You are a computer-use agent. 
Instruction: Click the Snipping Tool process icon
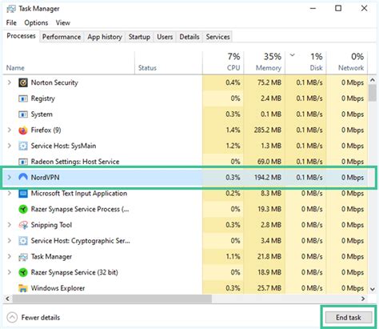(x=23, y=225)
